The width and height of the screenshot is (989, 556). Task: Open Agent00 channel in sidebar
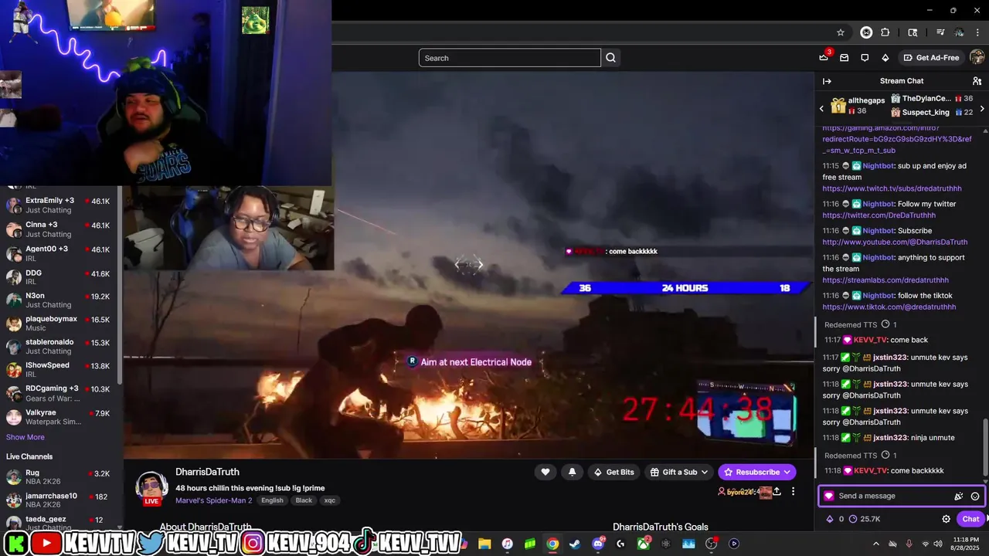pos(59,253)
